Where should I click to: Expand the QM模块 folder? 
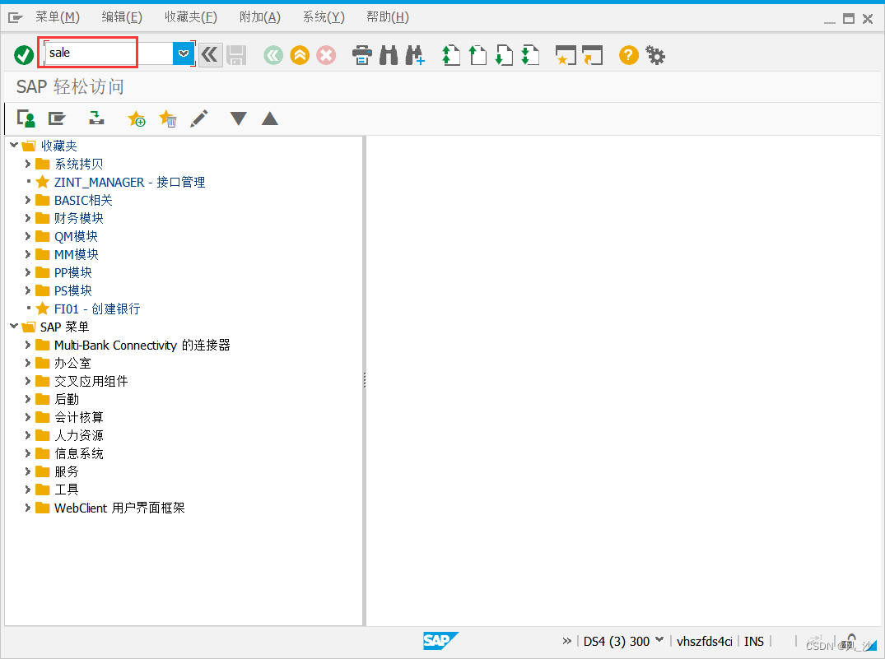[28, 236]
